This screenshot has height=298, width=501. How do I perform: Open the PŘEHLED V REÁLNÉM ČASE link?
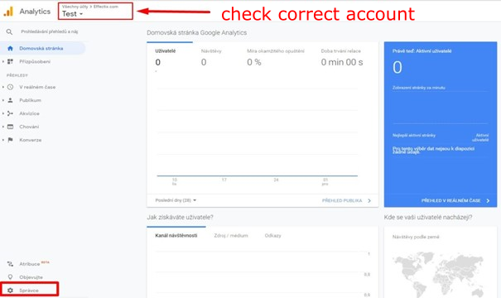(450, 200)
